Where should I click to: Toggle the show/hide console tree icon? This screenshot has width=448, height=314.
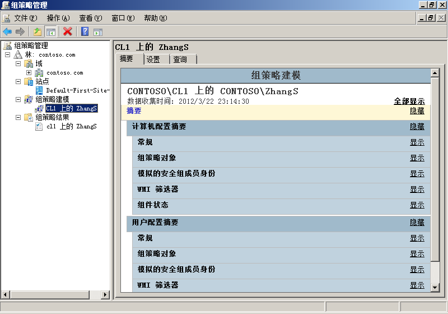point(51,31)
